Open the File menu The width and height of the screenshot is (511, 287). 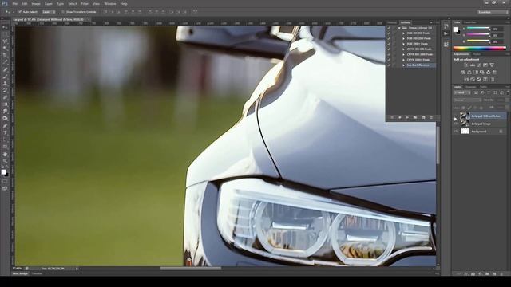14,3
